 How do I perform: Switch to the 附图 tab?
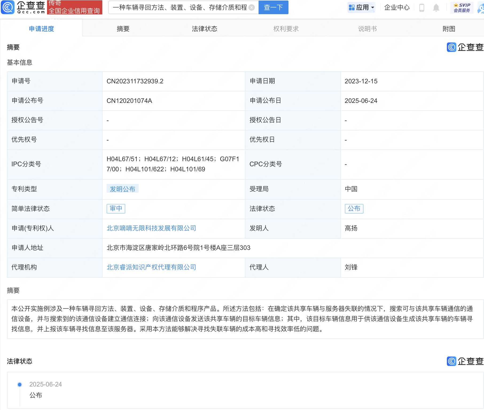449,29
